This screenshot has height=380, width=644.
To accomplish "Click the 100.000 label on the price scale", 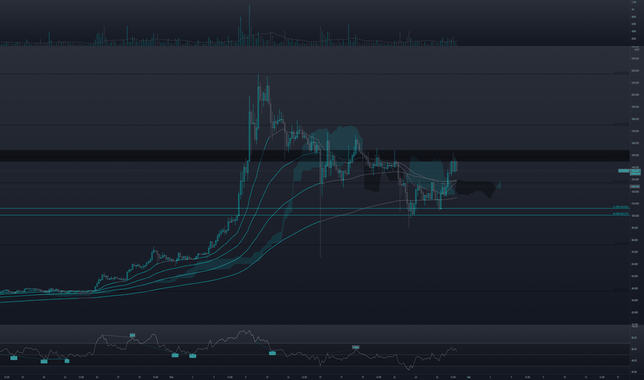I will click(x=634, y=216).
